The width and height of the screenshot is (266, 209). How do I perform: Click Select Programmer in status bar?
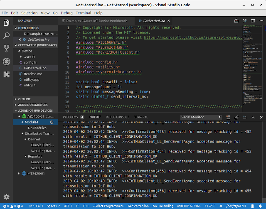click(108, 206)
